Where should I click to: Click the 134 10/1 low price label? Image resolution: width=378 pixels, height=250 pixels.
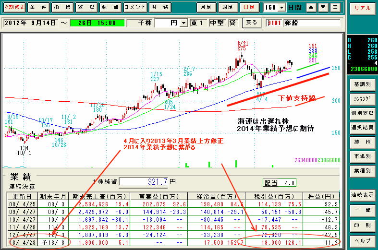[x=24, y=151]
